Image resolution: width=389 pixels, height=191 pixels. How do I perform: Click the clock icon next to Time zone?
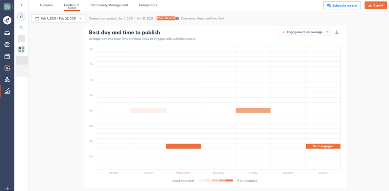pyautogui.click(x=177, y=19)
